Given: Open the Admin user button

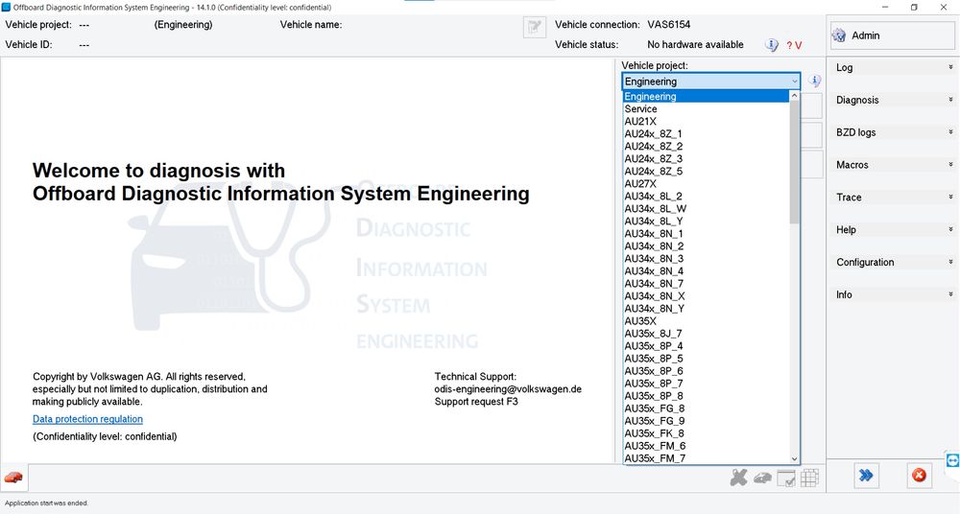Looking at the screenshot, I should pyautogui.click(x=892, y=35).
